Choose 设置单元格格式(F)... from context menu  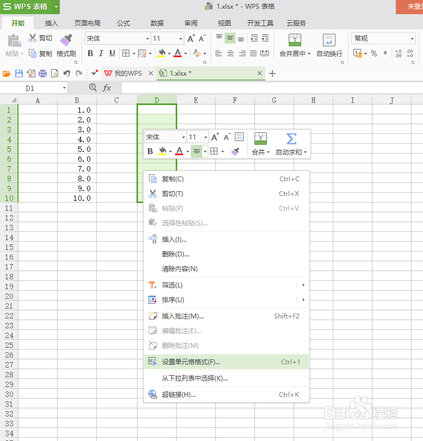pos(226,362)
